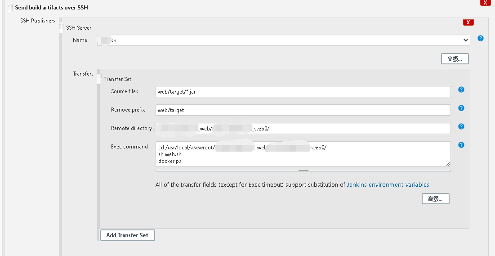Open the Jenkins environment variables link

point(388,185)
